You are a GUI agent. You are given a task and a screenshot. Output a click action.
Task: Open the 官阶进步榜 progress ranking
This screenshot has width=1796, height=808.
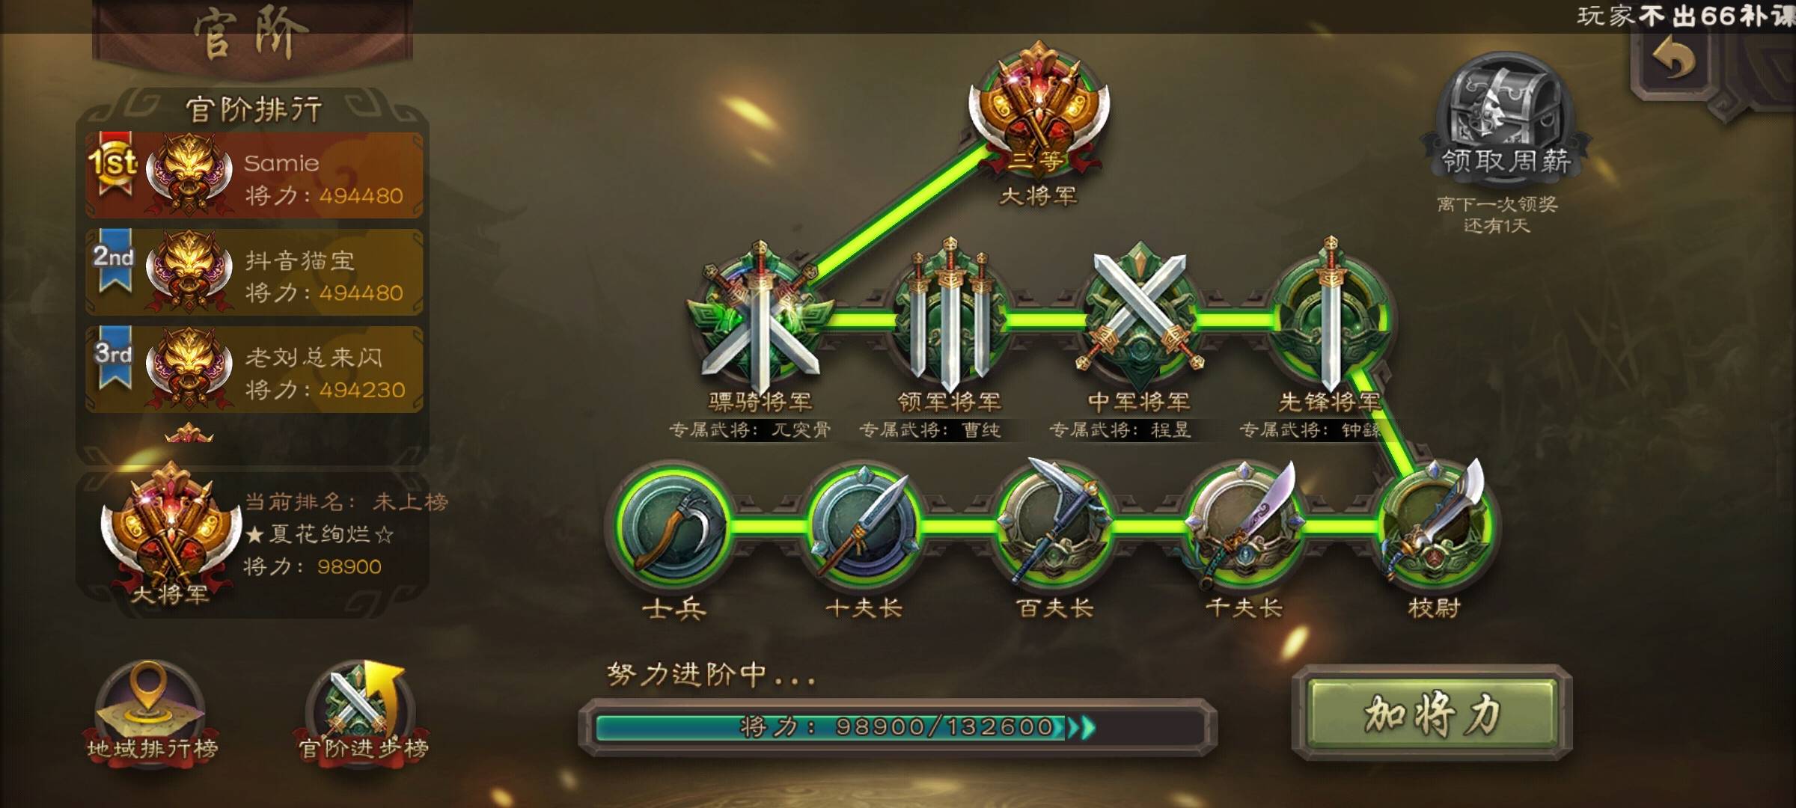coord(363,711)
